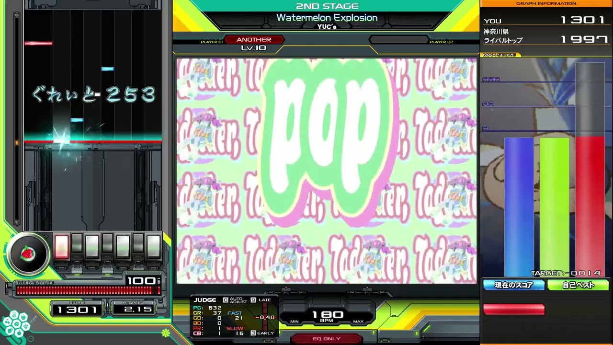Click the LATE label

(x=264, y=300)
